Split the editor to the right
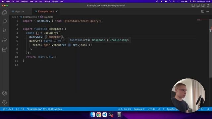Screen dimensions: 212x119 point(202,12)
